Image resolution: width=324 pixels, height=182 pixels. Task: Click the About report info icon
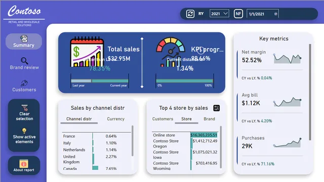(24, 164)
